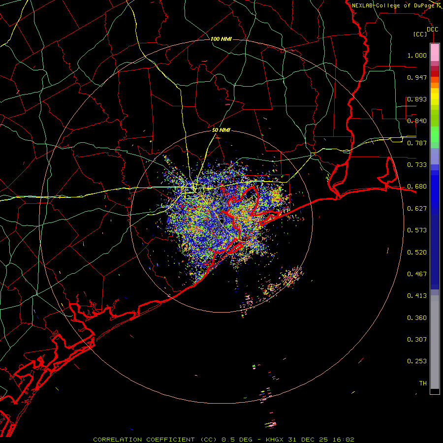The width and height of the screenshot is (443, 443).
Task: Click the KHGX station identifier
Action: [276, 440]
